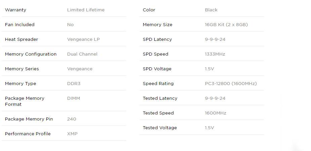Click the Dual Channel configuration value
This screenshot has width=311, height=151.
pyautogui.click(x=82, y=54)
